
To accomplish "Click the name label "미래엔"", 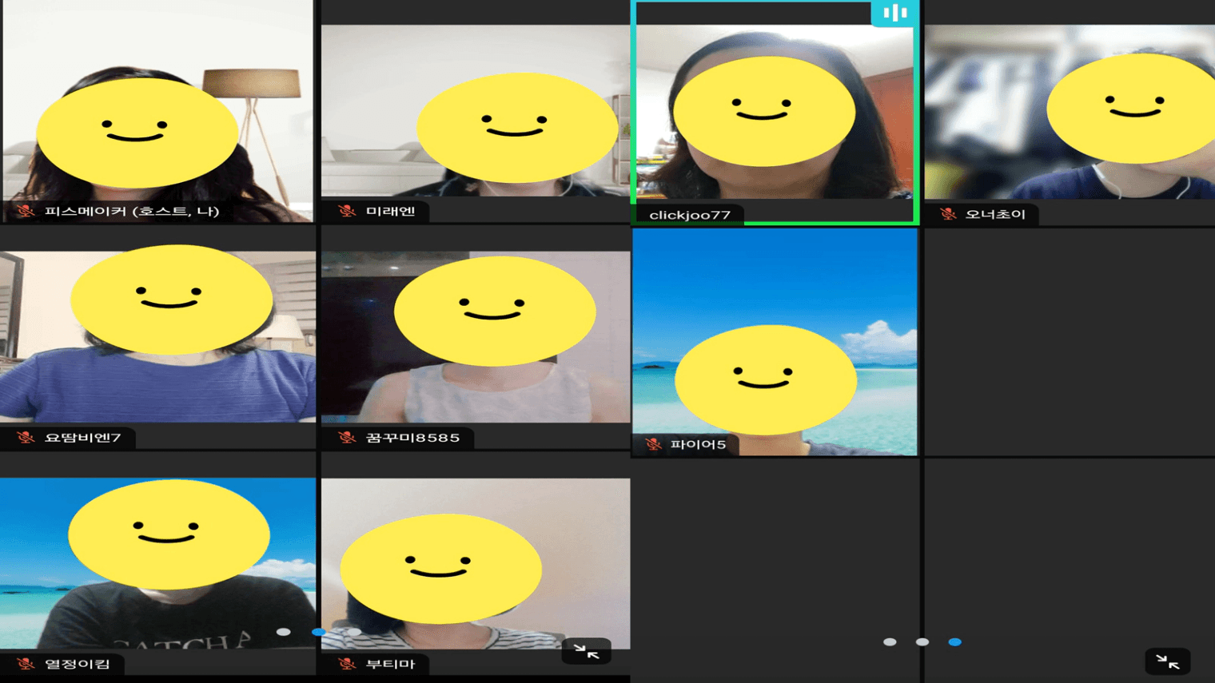I will pyautogui.click(x=391, y=211).
